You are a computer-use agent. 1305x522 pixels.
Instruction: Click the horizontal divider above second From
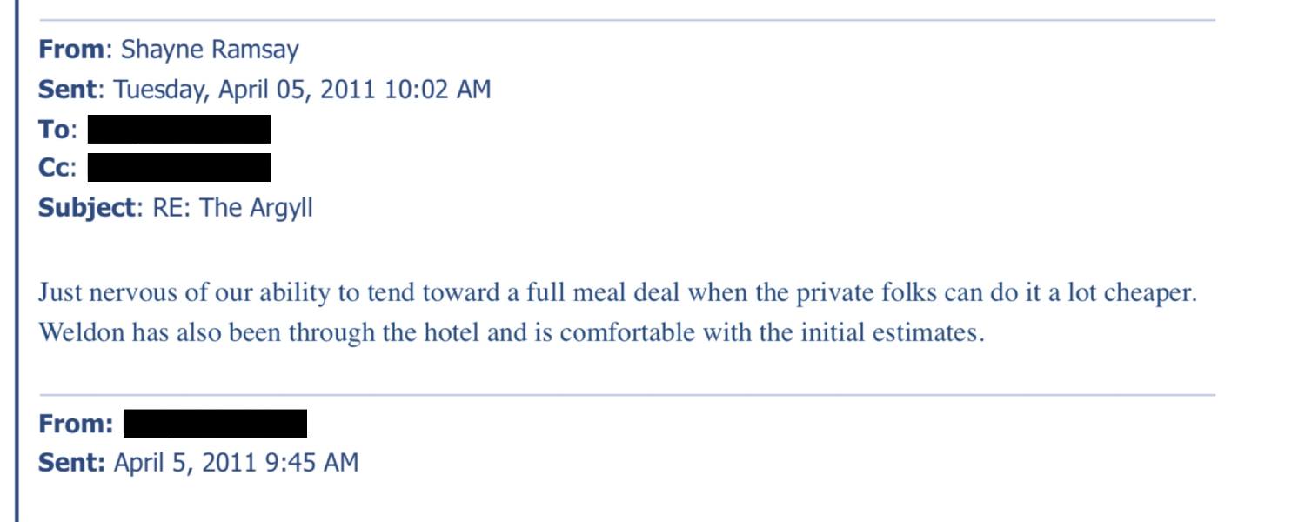[626, 395]
